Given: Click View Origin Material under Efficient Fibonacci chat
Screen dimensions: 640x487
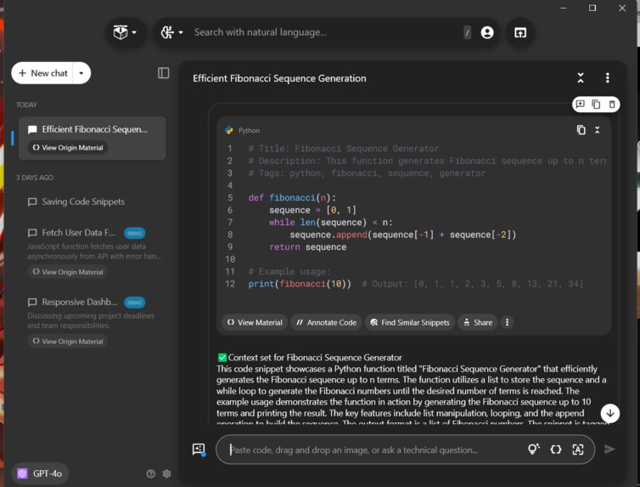Looking at the screenshot, I should [x=68, y=148].
